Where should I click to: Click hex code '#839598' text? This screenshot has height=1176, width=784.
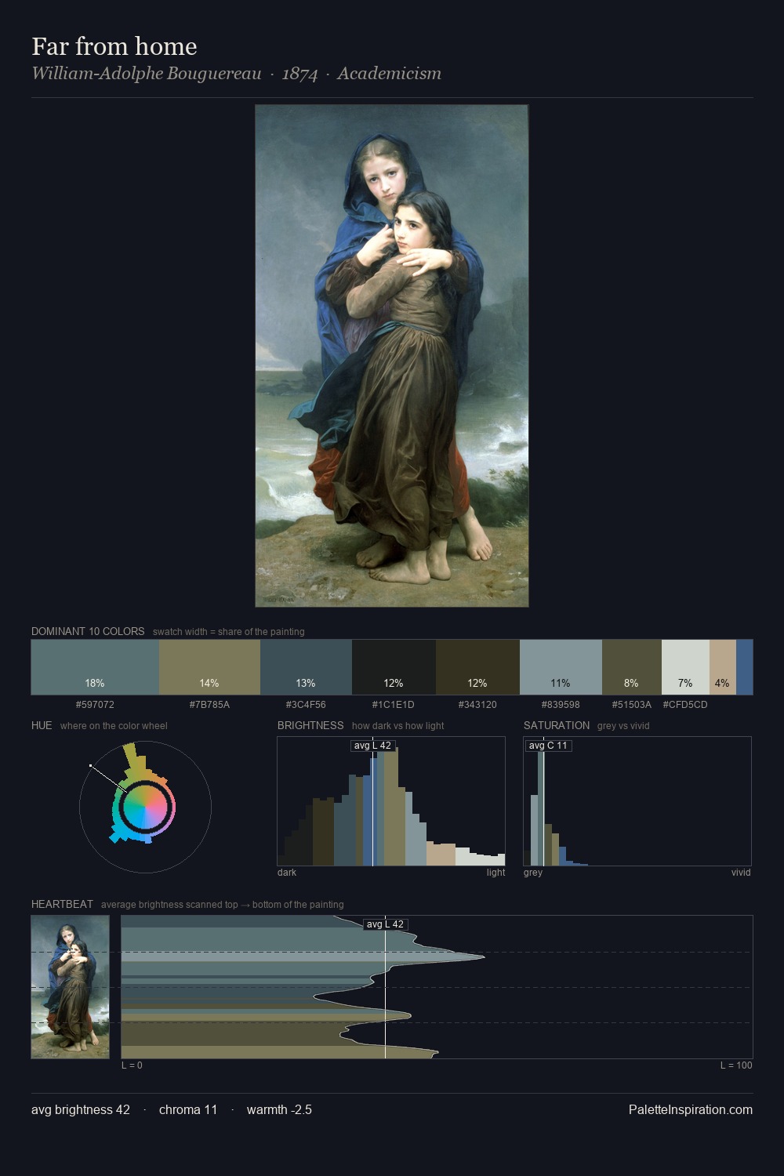click(x=561, y=704)
